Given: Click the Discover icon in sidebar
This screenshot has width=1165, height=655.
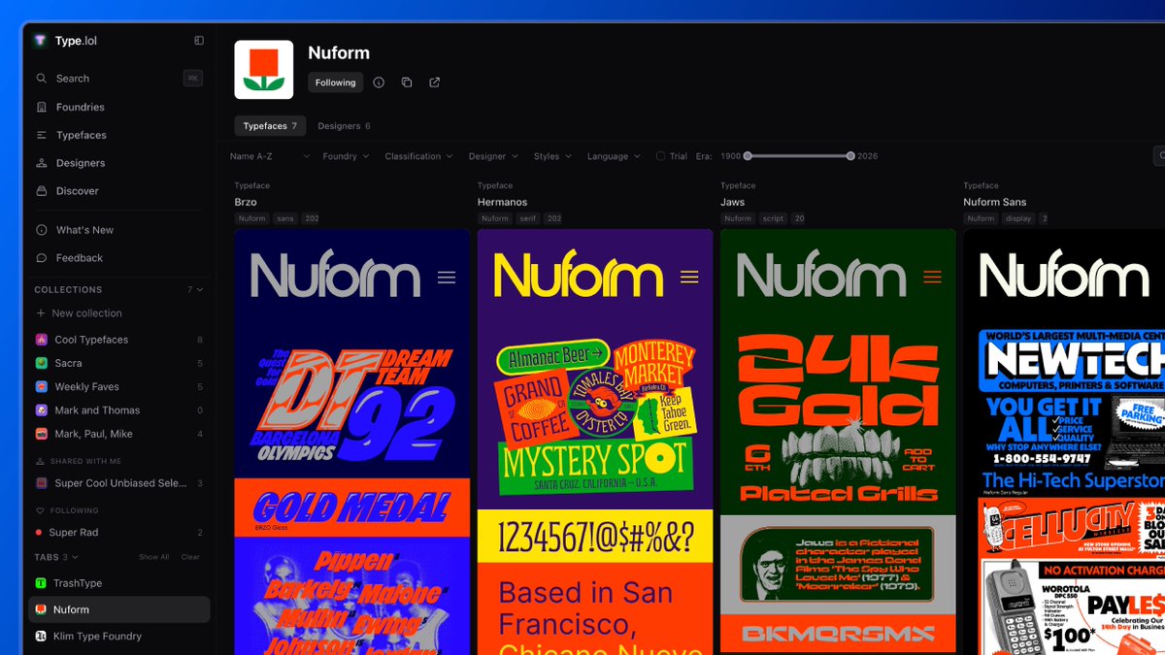Looking at the screenshot, I should tap(41, 191).
